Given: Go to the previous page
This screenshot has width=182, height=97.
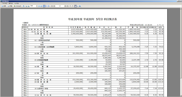Looking at the screenshot, I should 54,6.
